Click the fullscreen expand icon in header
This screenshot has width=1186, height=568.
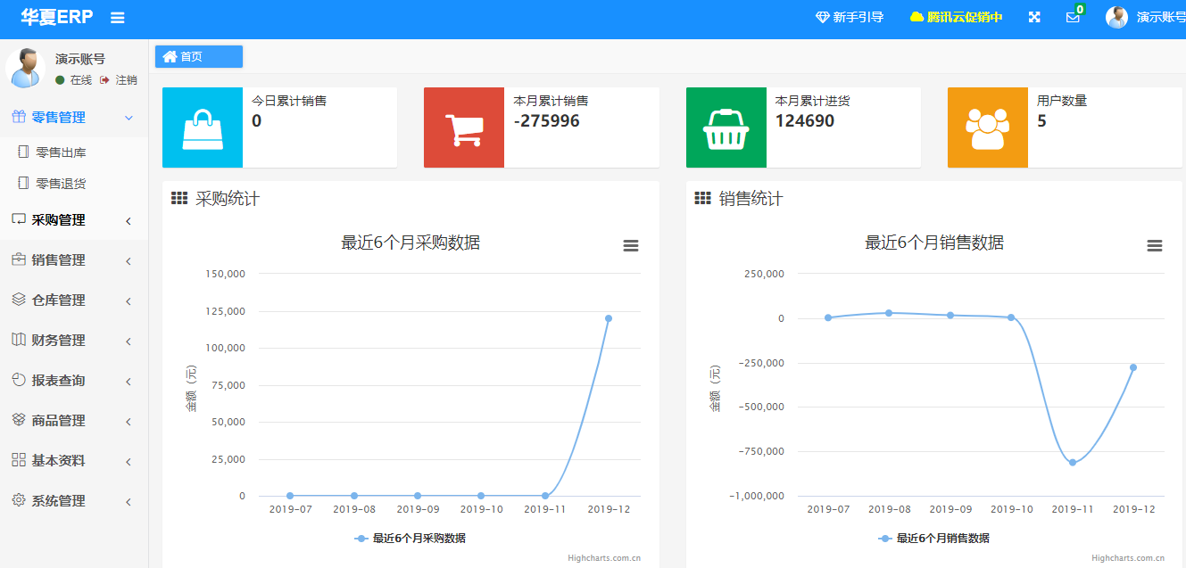pos(1034,18)
